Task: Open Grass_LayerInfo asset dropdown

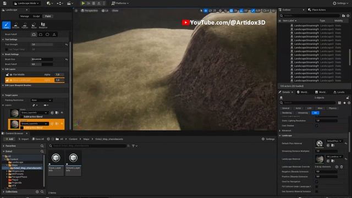Action: (34, 113)
